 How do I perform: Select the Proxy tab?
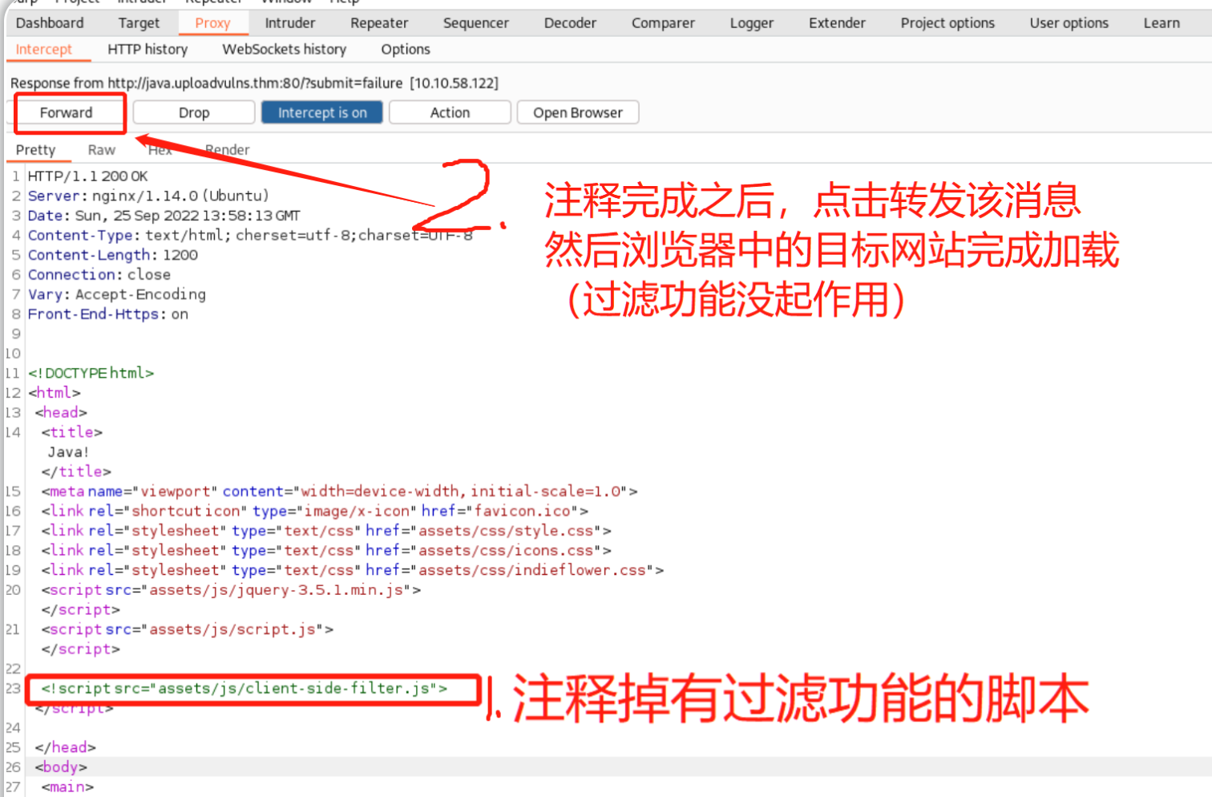(212, 23)
